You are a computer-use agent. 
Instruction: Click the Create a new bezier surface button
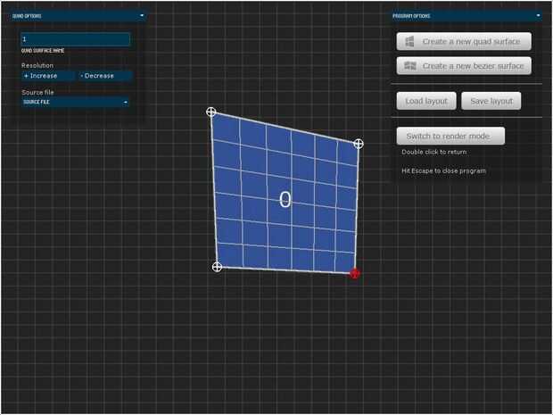tap(464, 66)
